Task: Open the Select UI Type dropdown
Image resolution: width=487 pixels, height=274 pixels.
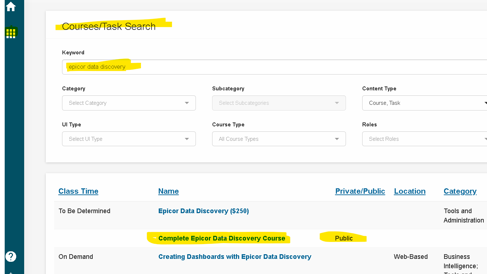Action: 129,139
